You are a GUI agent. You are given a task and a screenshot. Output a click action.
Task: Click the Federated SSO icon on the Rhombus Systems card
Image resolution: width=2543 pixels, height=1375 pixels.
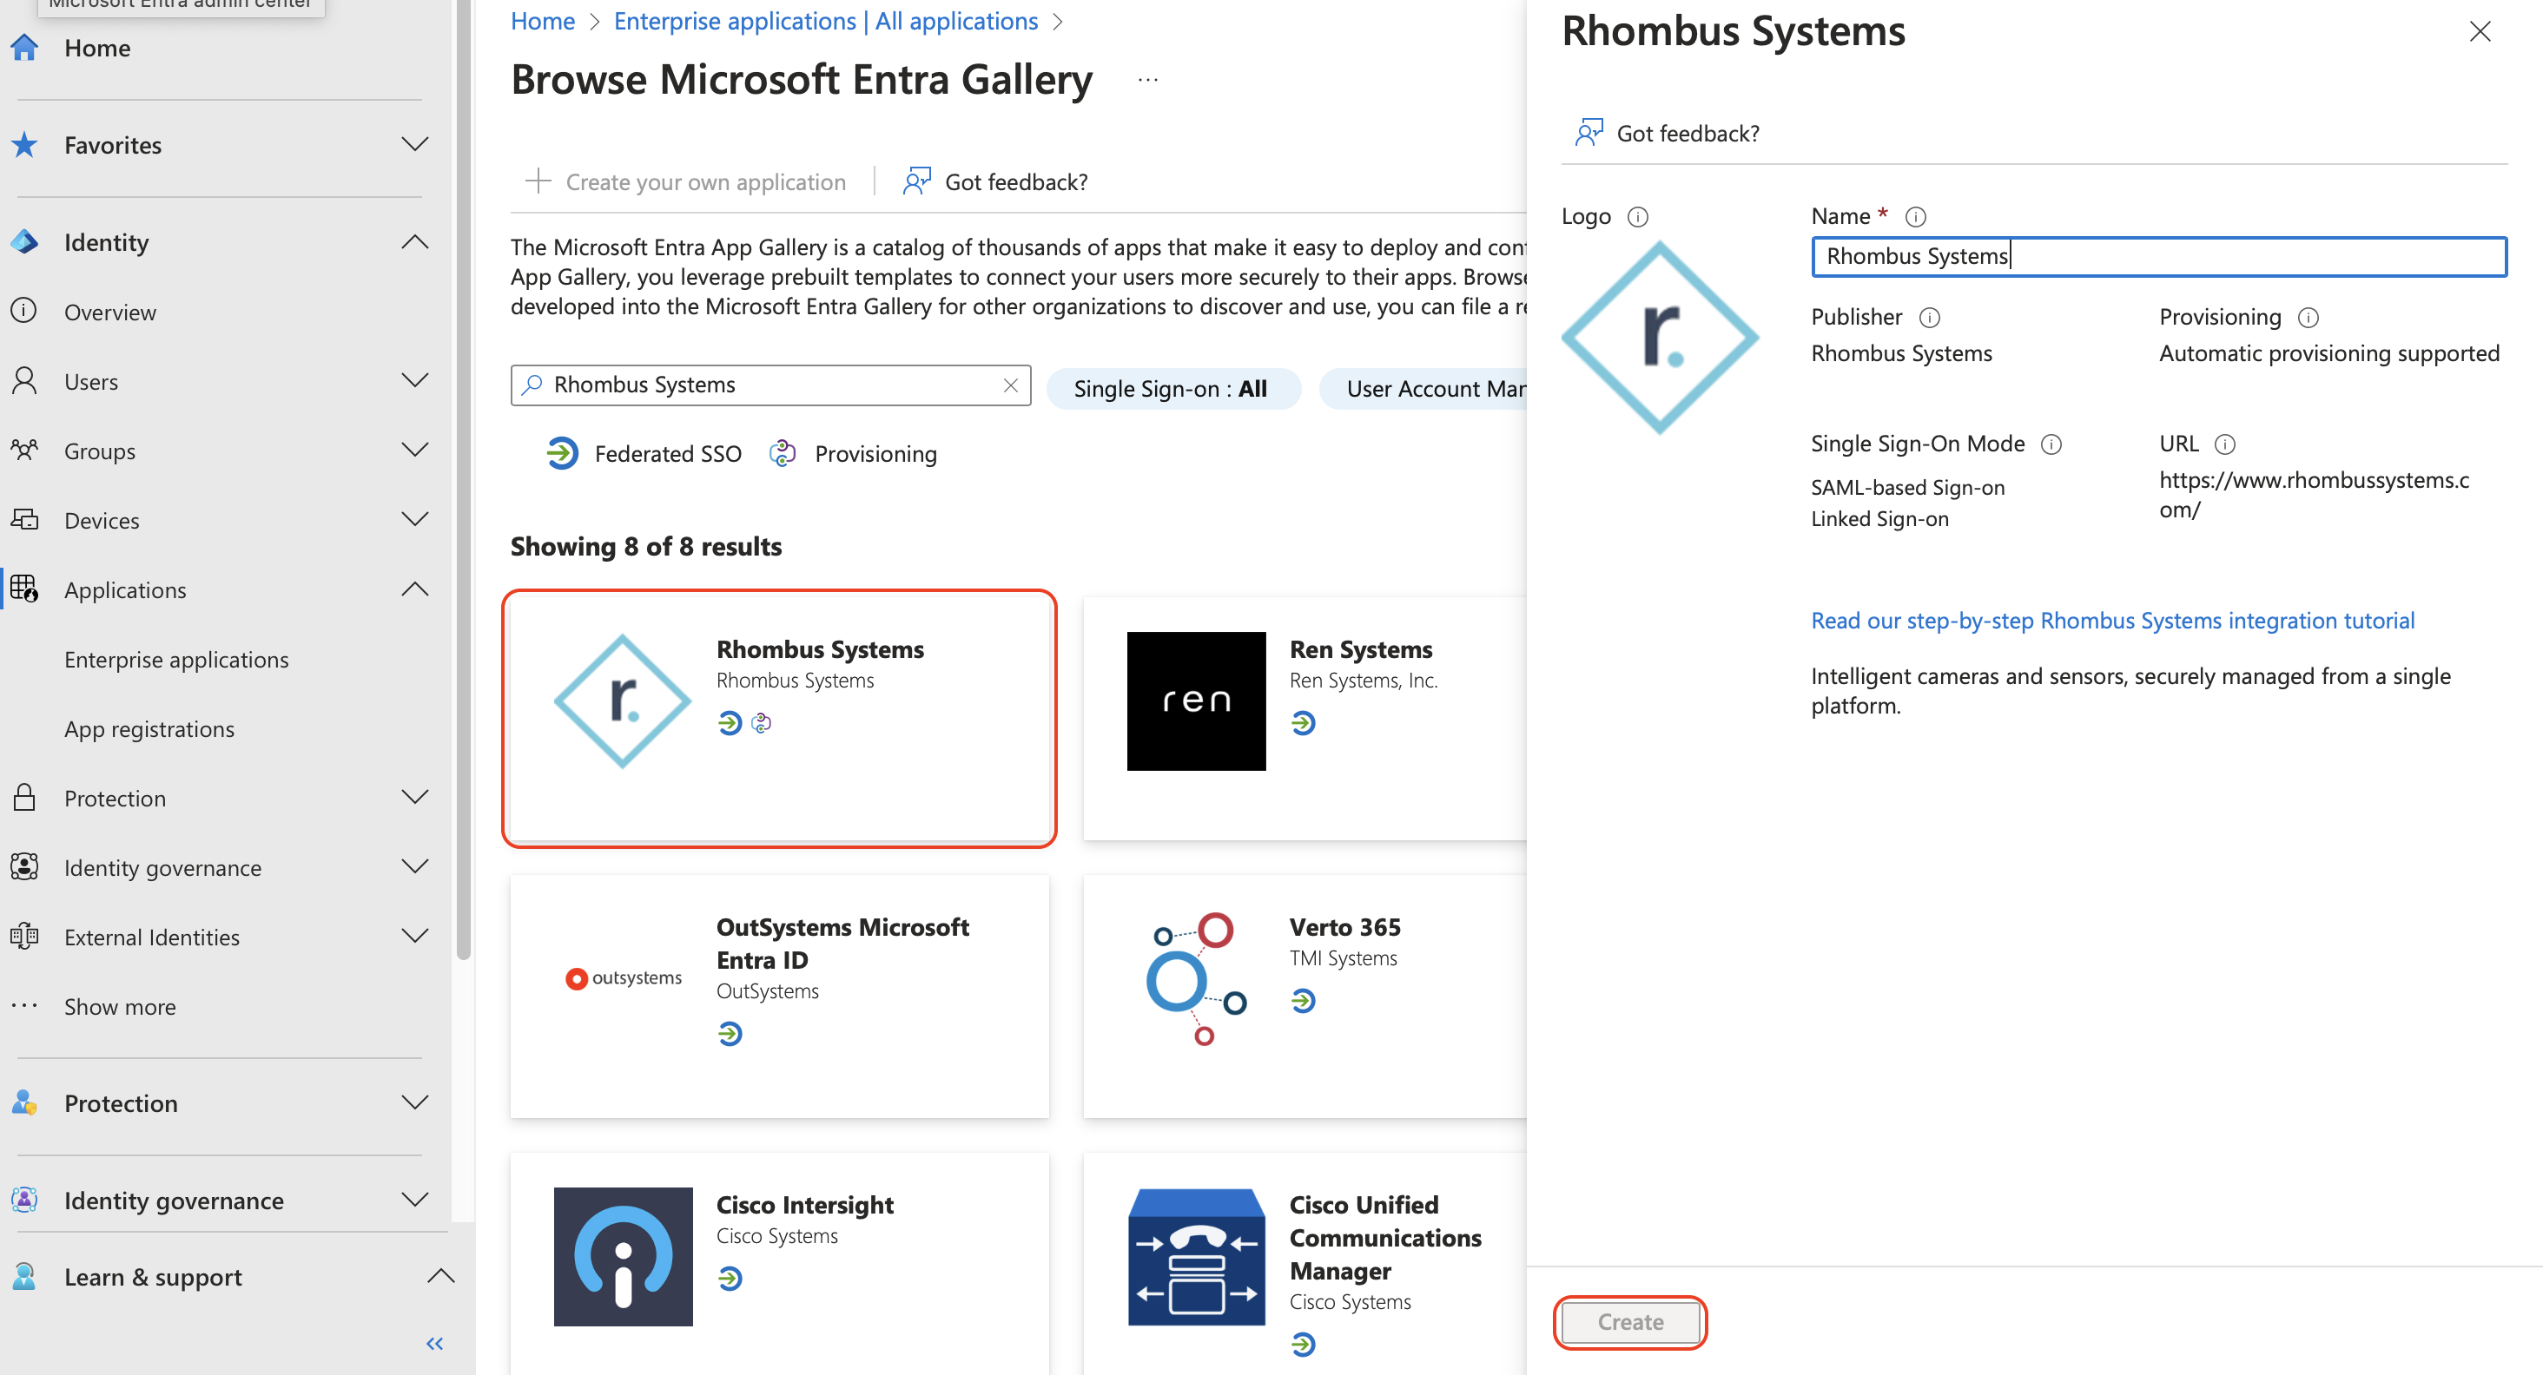tap(730, 723)
